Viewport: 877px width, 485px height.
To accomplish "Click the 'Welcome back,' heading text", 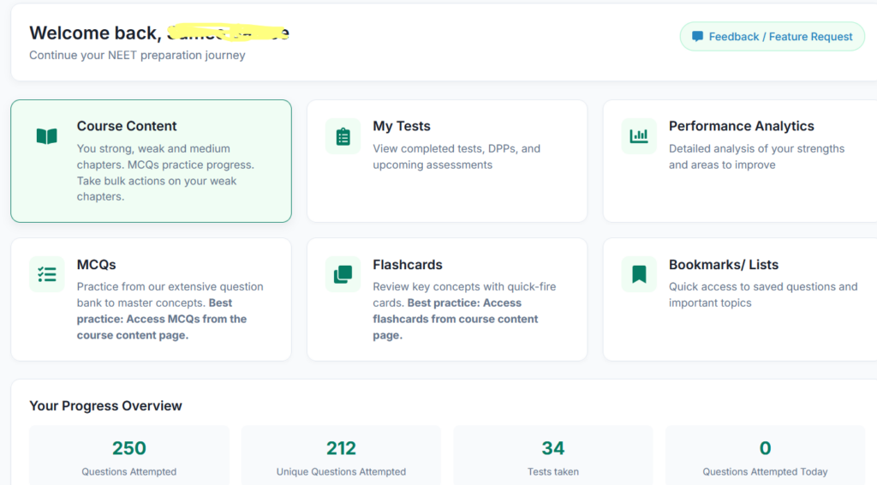I will (x=96, y=33).
